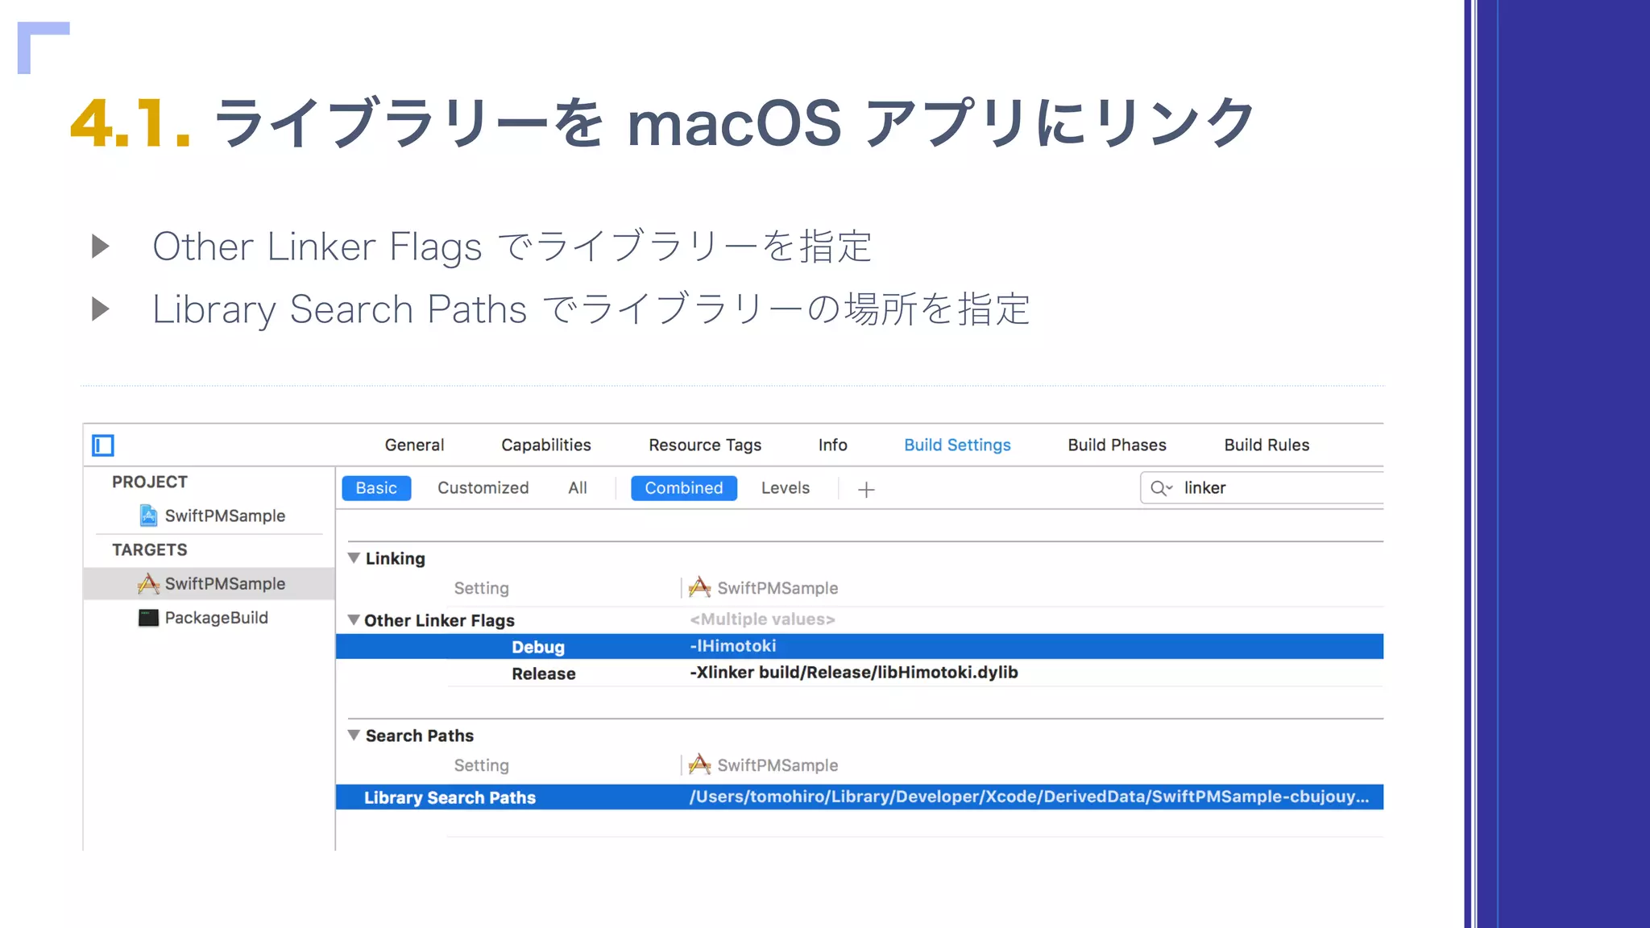Click the search magnifier filter icon
This screenshot has width=1650, height=928.
(1160, 488)
